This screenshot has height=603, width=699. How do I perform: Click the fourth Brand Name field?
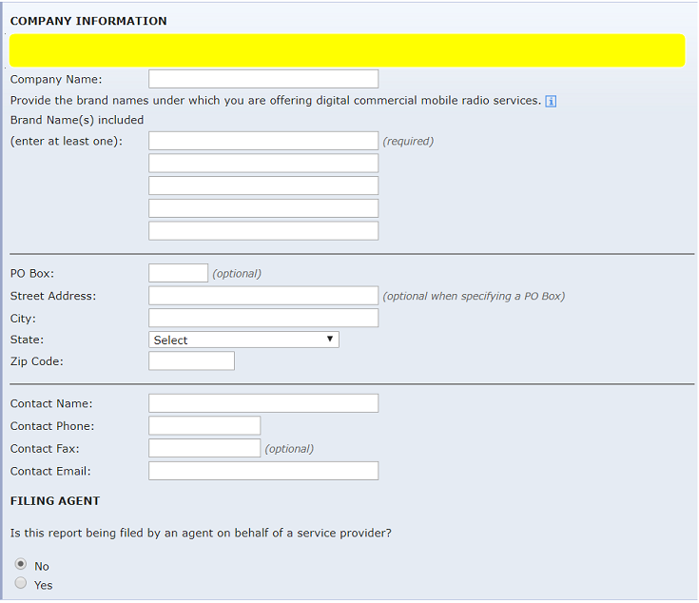click(x=263, y=208)
